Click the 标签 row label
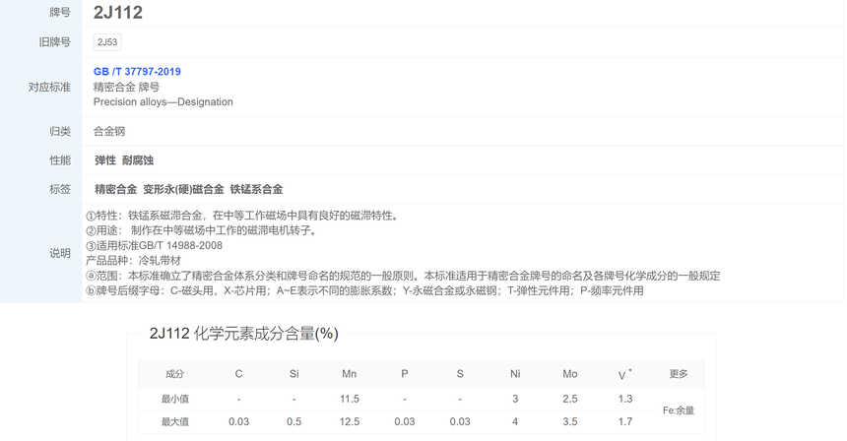Image resolution: width=847 pixels, height=441 pixels. 60,189
